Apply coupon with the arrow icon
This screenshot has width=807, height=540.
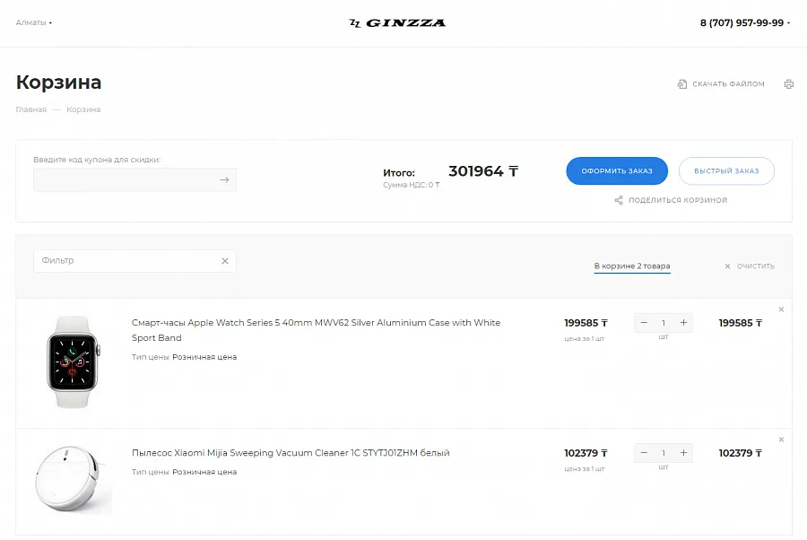tap(224, 179)
